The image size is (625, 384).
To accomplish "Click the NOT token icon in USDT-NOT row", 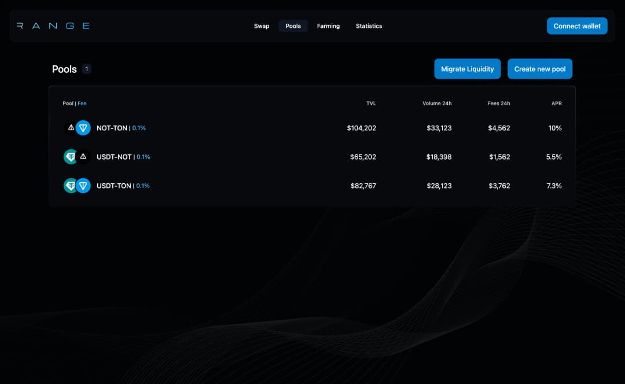I will 84,157.
